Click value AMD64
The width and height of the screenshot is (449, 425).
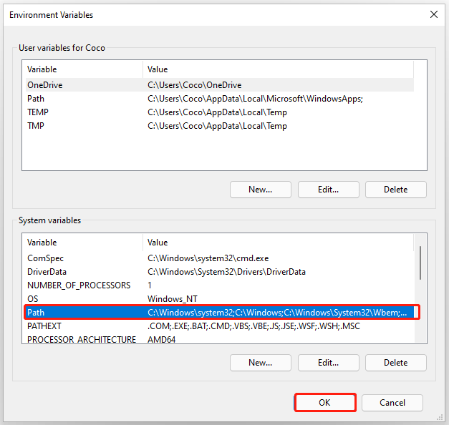[x=162, y=339]
